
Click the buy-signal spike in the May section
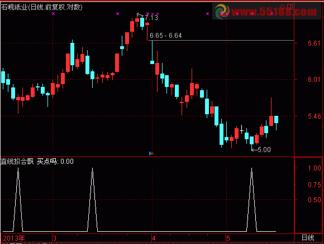(252, 199)
